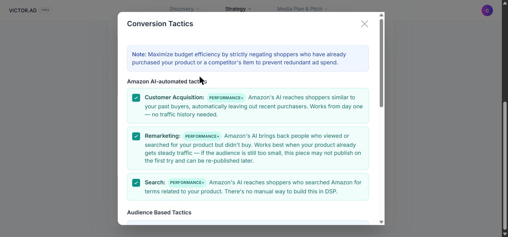
Task: Uncheck the Customer Acquisition tactic
Action: coord(136,98)
